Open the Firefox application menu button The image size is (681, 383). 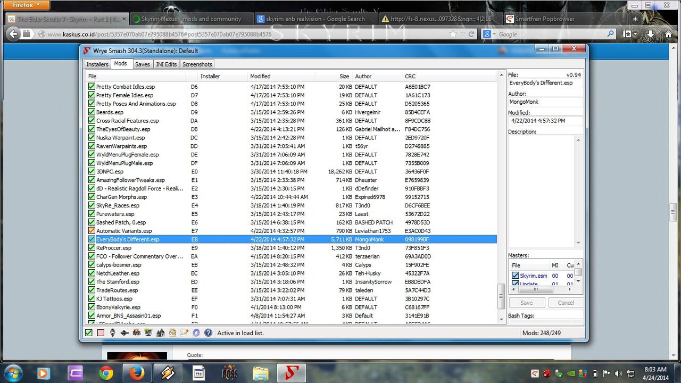(x=26, y=5)
